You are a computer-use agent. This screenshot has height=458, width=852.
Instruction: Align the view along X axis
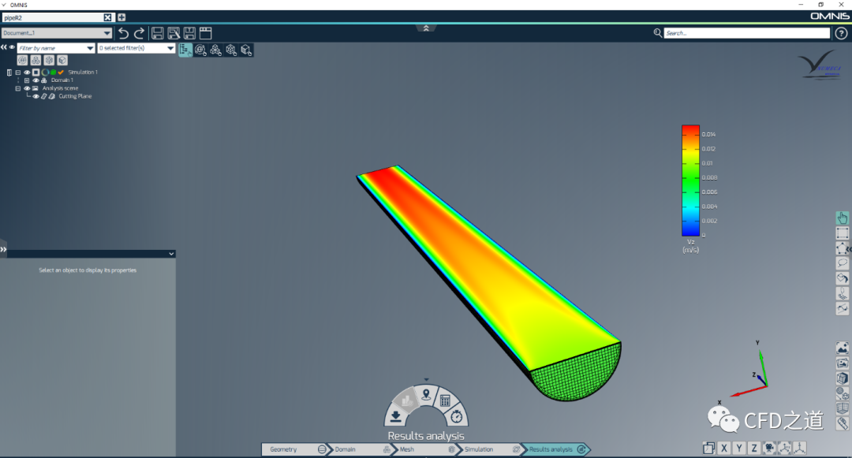click(x=723, y=448)
